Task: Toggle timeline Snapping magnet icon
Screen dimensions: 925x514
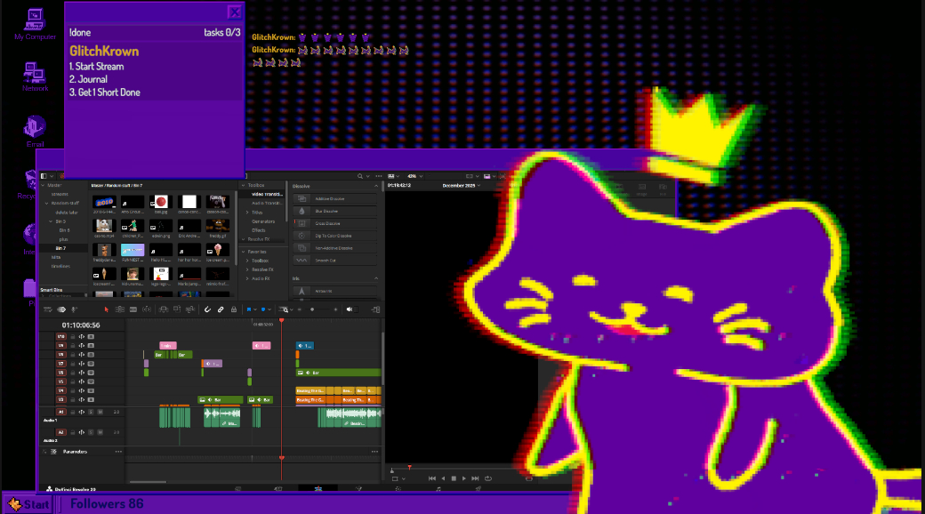Action: [207, 309]
